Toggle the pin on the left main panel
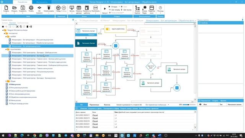The image size is (245, 138). pos(73,20)
